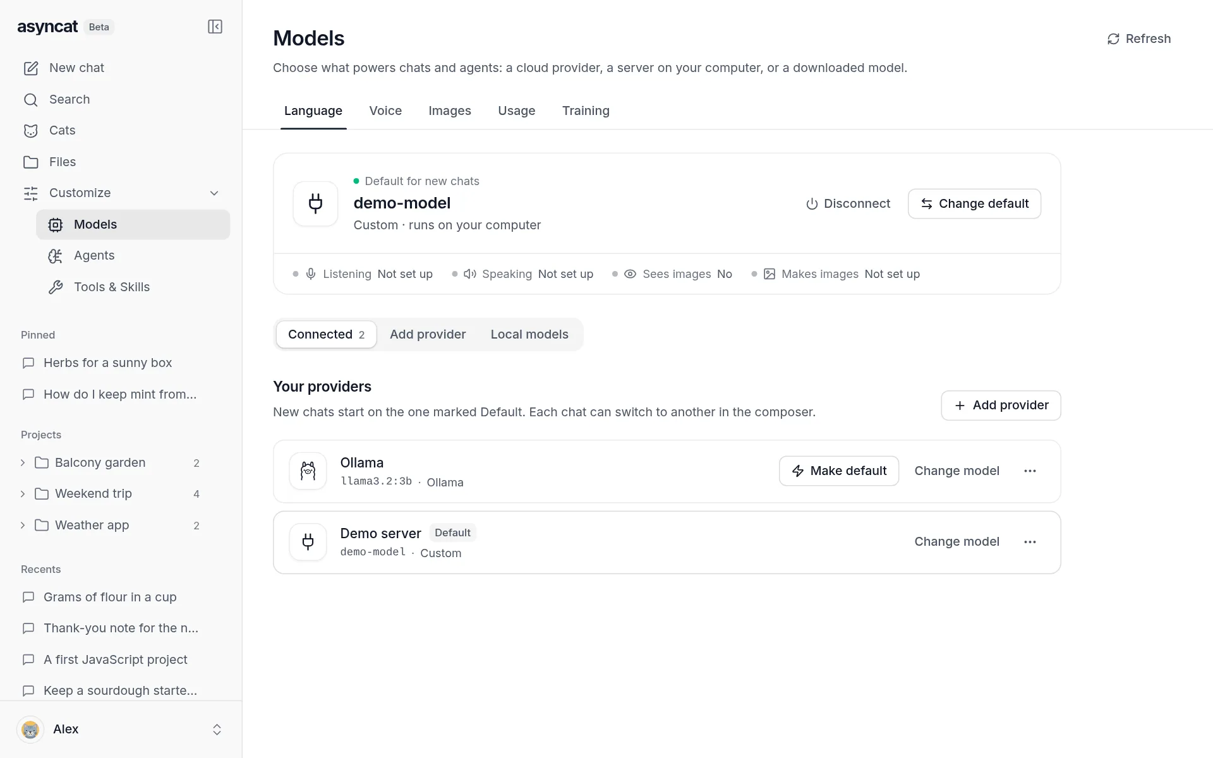Click the Change default button
The height and width of the screenshot is (758, 1213).
(974, 203)
